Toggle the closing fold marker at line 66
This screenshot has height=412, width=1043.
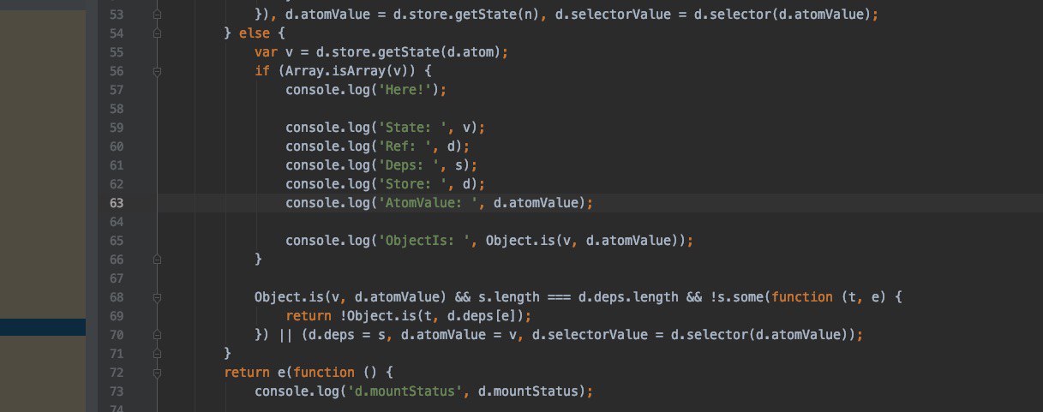click(x=157, y=259)
